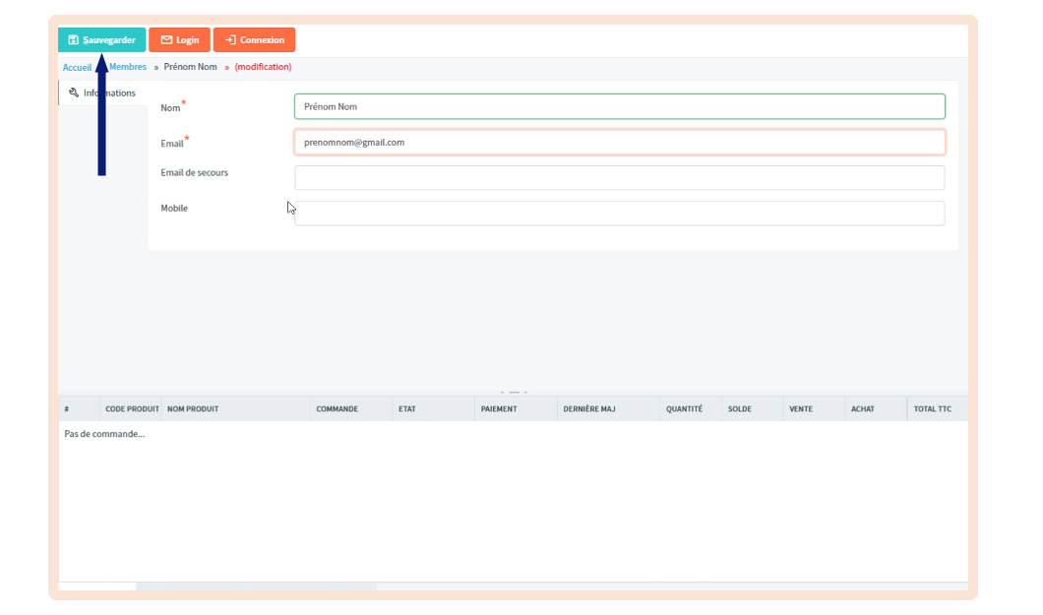Sort by the Quantité column header
The image size is (1043, 615).
pos(684,409)
